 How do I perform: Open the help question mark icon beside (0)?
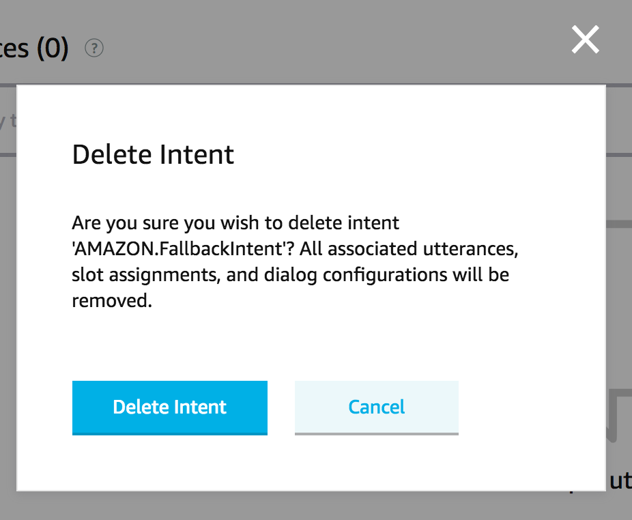(x=94, y=48)
